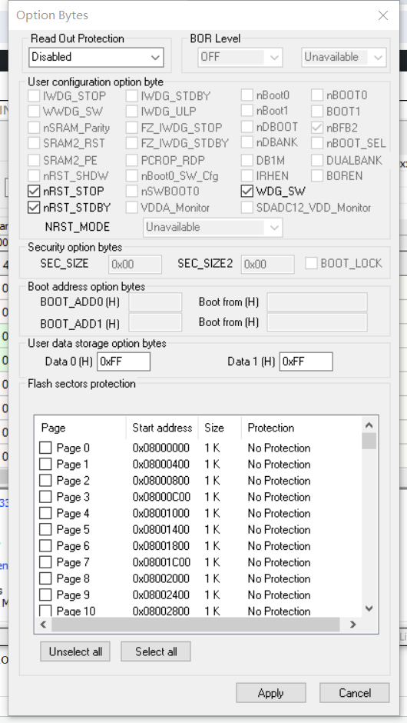Viewport: 407px width, 723px height.
Task: Check the Page 1 protection box
Action: pos(45,464)
